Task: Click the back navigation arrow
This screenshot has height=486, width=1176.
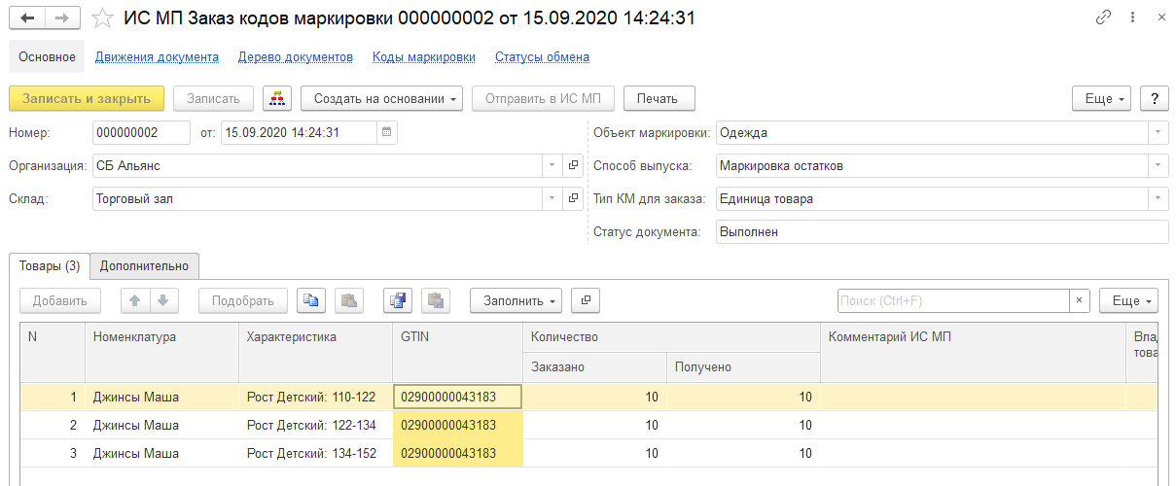Action: coord(27,17)
